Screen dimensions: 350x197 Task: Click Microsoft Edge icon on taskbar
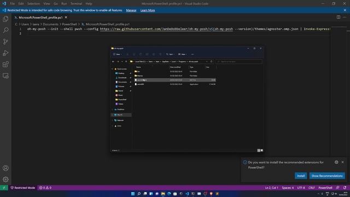click(169, 194)
